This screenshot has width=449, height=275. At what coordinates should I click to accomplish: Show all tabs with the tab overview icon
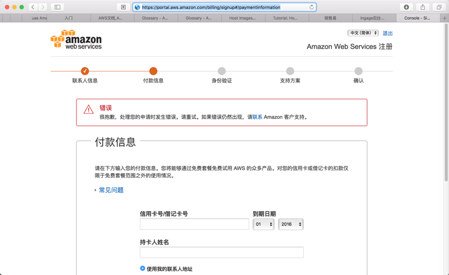point(439,7)
